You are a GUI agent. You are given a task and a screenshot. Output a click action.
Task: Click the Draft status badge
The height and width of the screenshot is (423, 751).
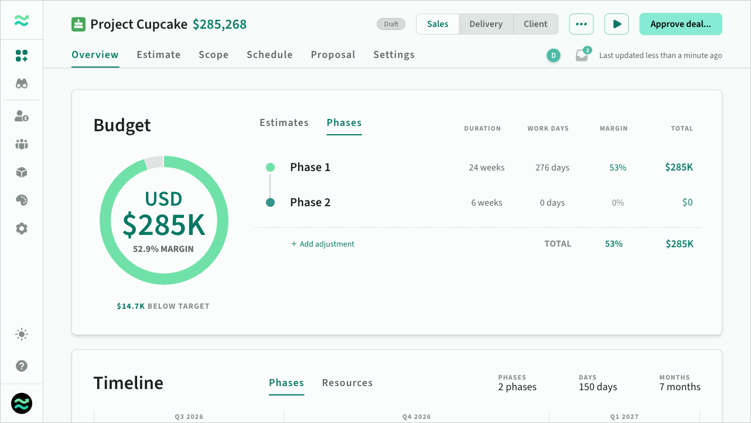click(x=391, y=24)
